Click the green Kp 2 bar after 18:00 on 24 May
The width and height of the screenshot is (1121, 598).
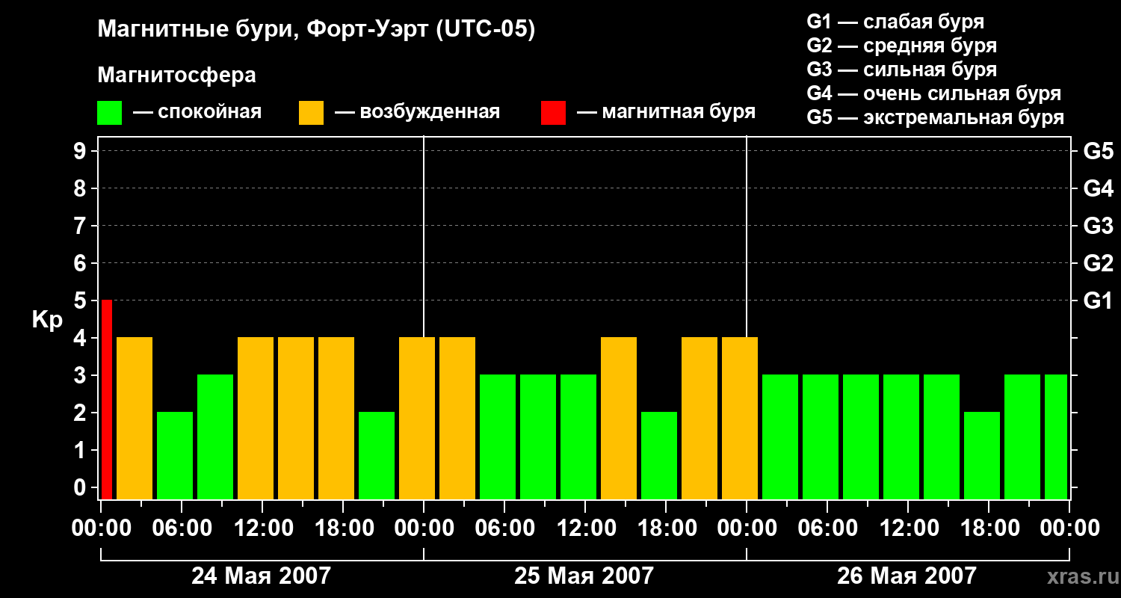377,455
